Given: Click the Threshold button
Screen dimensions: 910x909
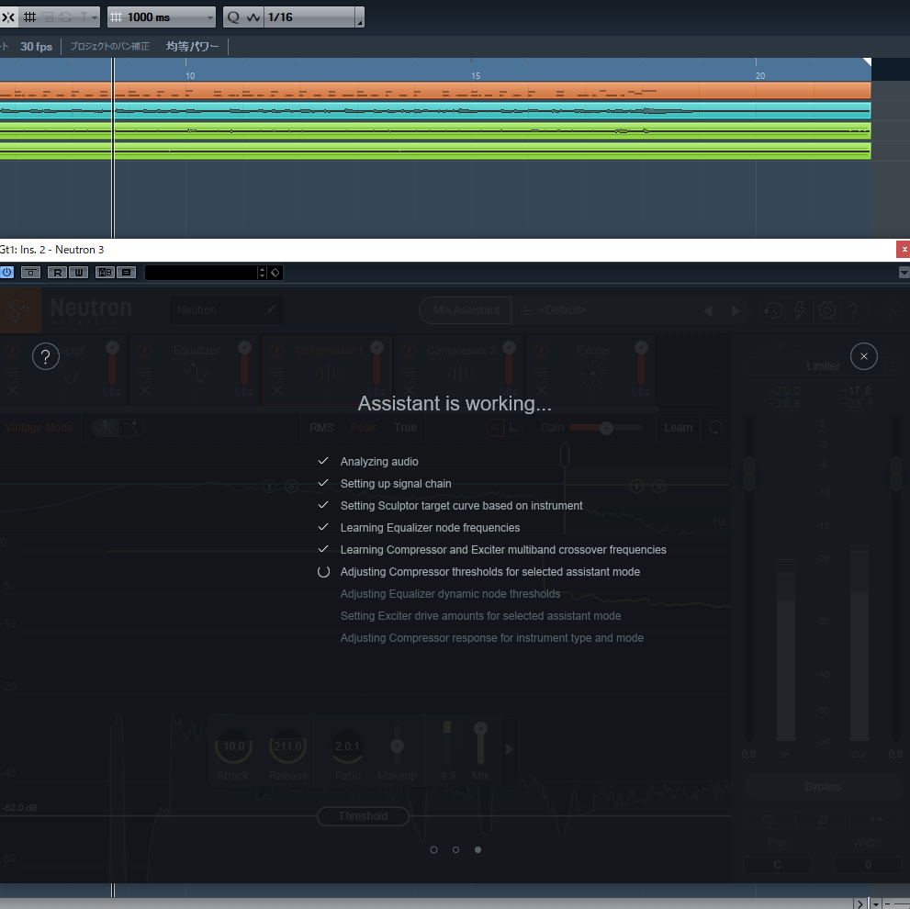Looking at the screenshot, I should tap(364, 816).
